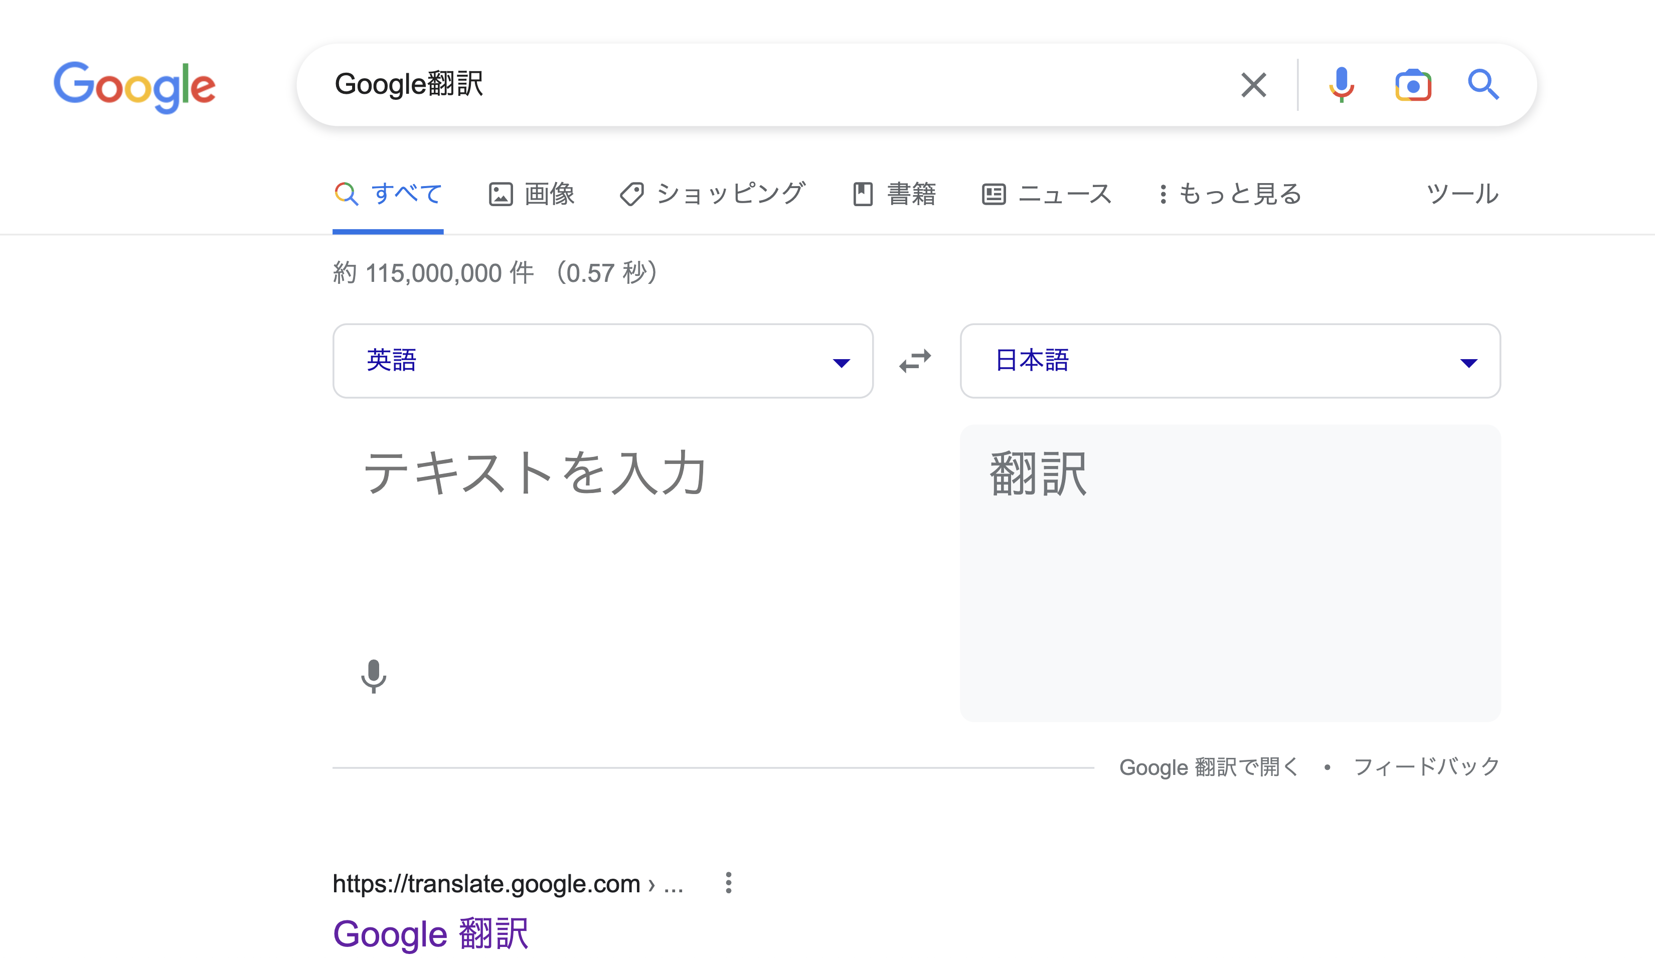Open source language dropdown 英語
The height and width of the screenshot is (958, 1655).
pos(603,361)
